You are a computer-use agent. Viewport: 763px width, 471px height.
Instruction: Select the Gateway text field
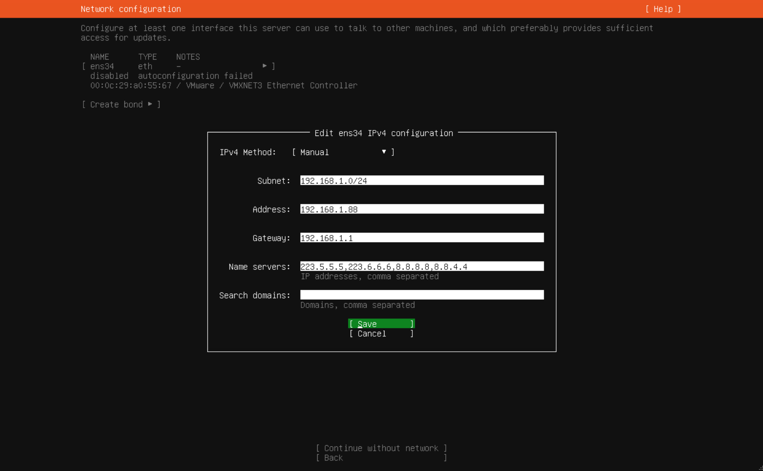421,238
